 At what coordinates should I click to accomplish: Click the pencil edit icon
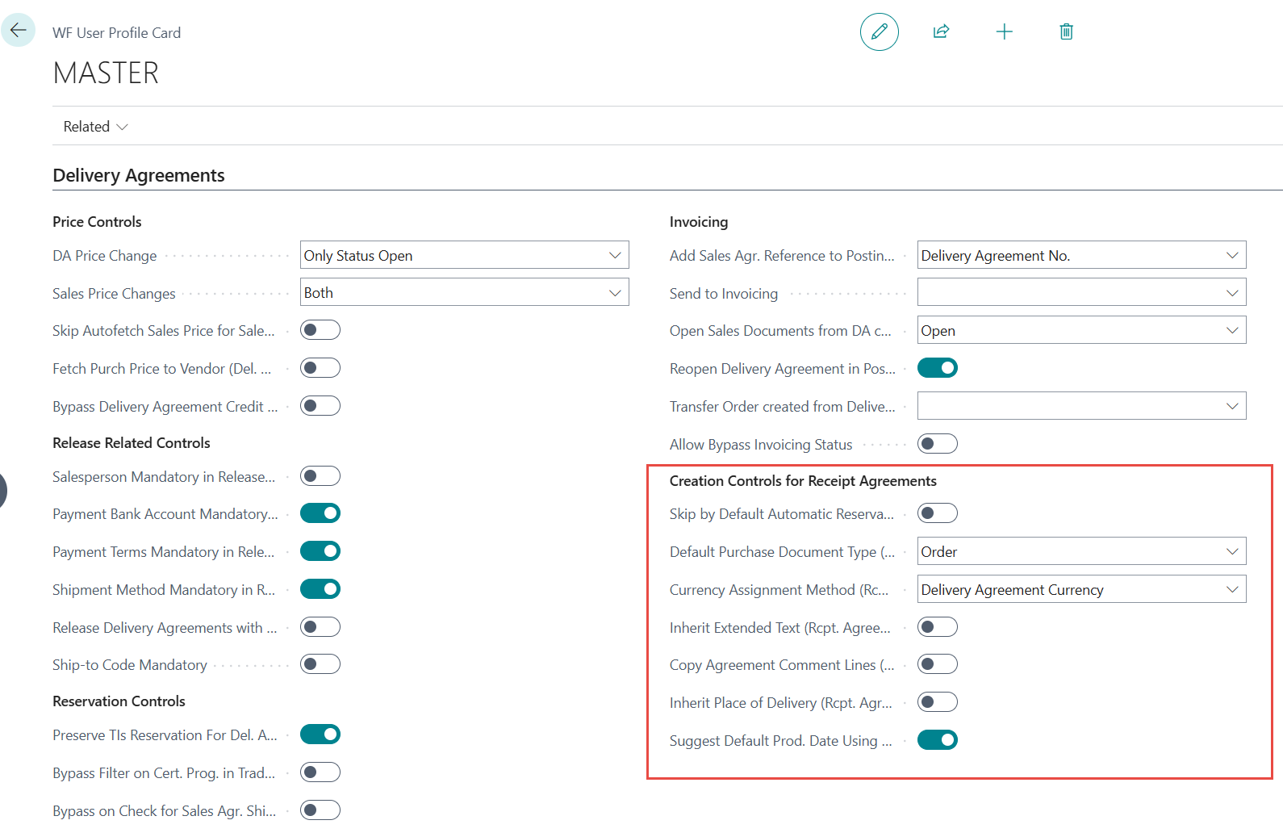879,32
